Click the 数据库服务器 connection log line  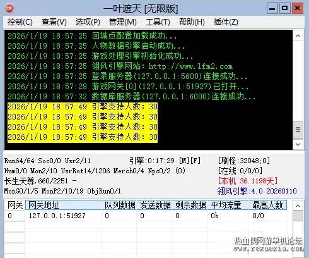pos(132,97)
